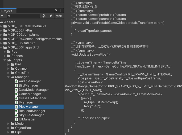Select the UIManager script name
This screenshot has height=135, width=182.
[x=27, y=119]
